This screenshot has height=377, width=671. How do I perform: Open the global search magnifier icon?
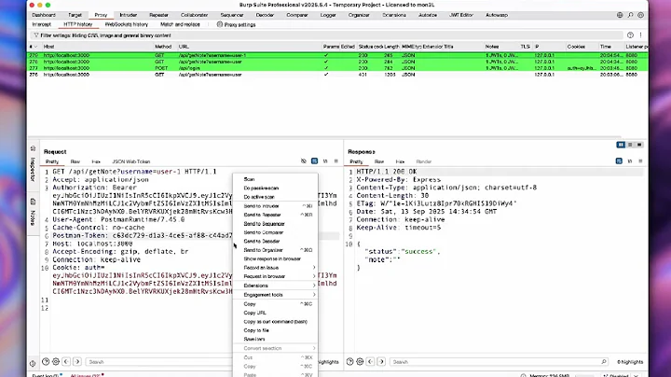(x=630, y=15)
